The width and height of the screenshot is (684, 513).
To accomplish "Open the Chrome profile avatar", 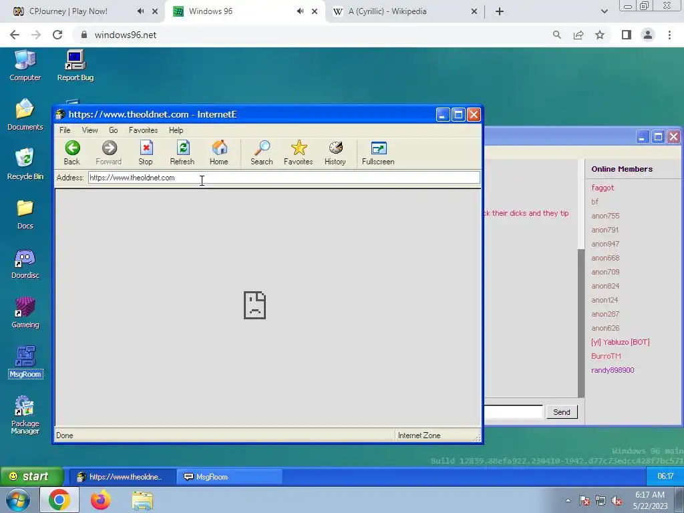I will (x=648, y=35).
